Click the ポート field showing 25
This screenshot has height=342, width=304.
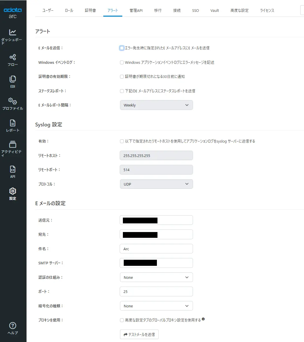(x=156, y=291)
